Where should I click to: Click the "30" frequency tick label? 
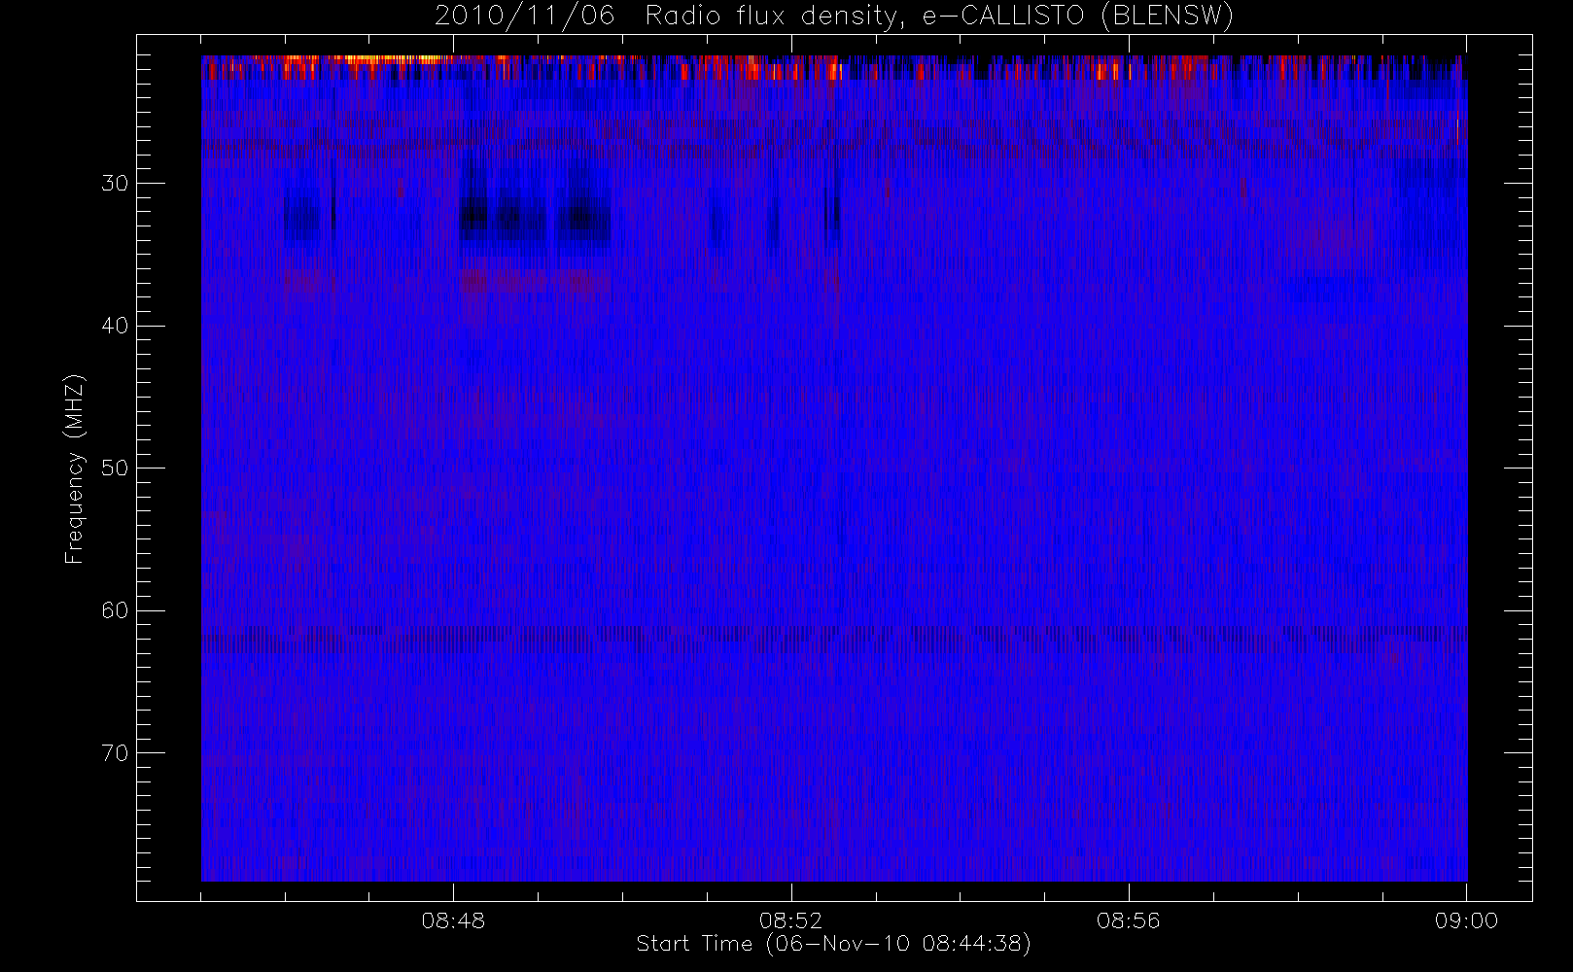click(x=115, y=184)
